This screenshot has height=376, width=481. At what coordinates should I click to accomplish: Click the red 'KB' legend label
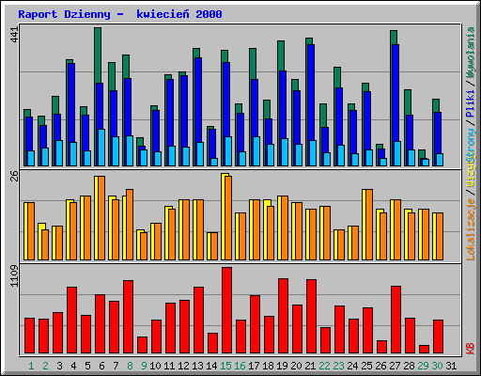[471, 349]
